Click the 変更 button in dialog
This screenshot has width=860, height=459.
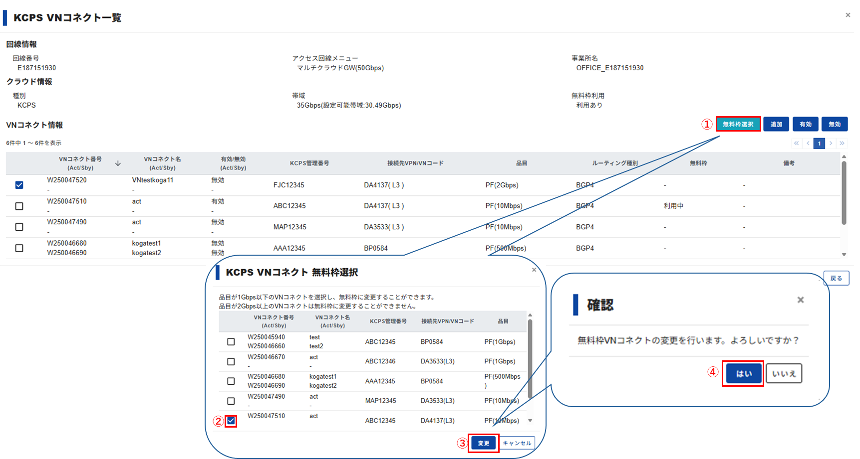483,443
